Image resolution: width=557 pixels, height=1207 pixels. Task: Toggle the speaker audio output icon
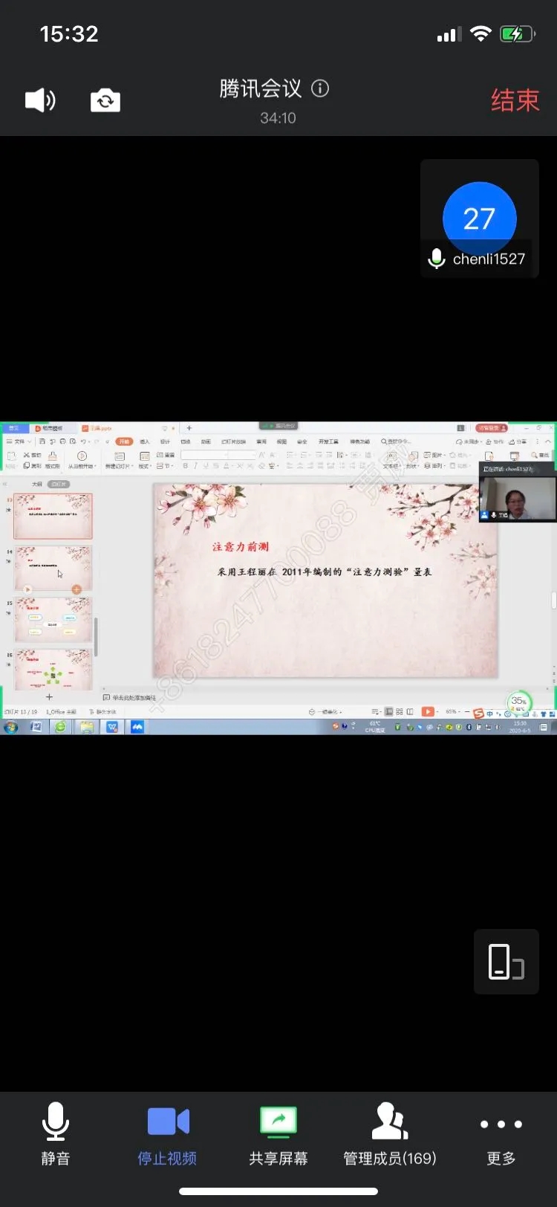[x=40, y=100]
